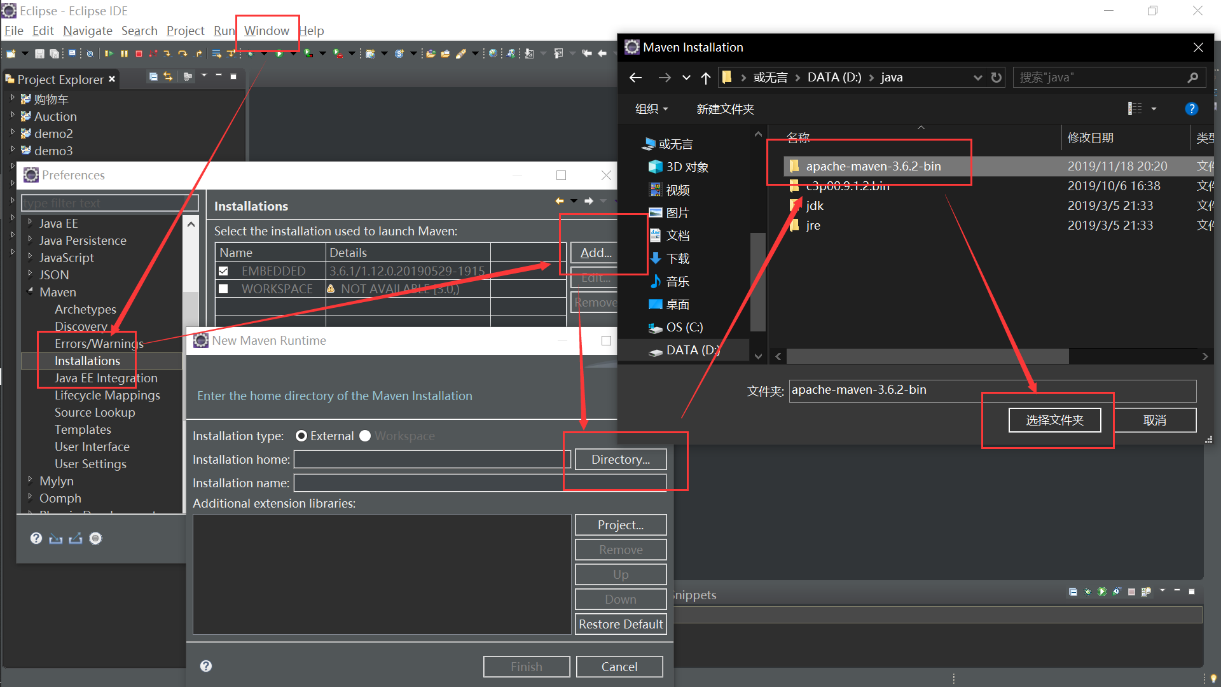Expand the Mylyn preferences node
Image resolution: width=1221 pixels, height=687 pixels.
click(30, 480)
